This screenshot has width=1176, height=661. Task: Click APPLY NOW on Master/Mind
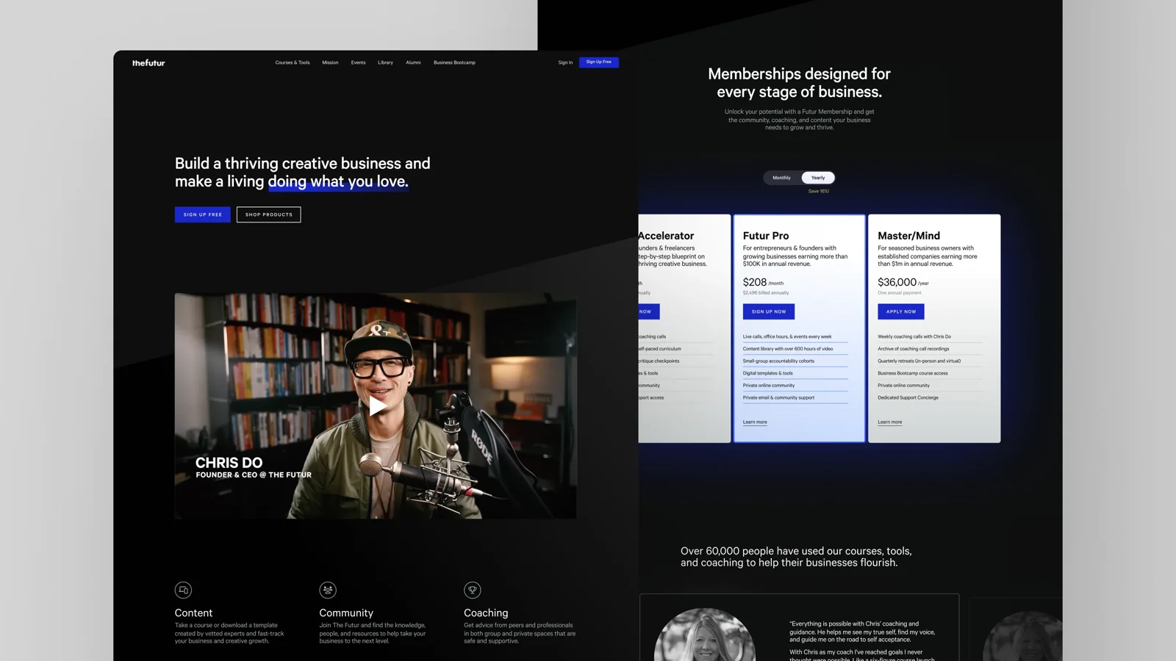tap(901, 311)
